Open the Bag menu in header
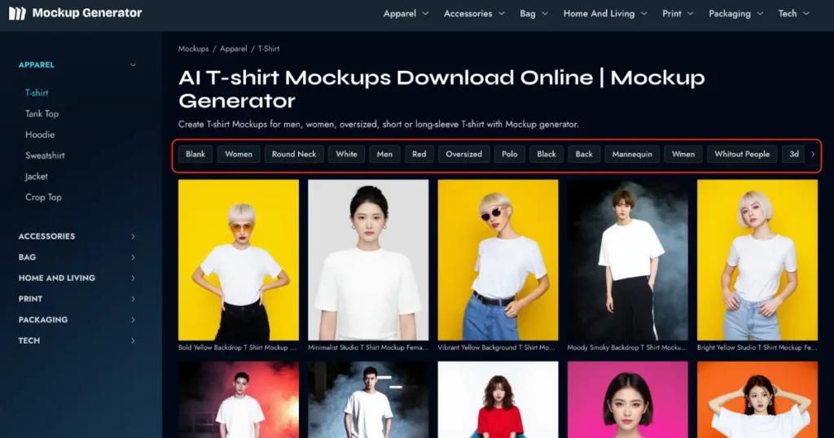Image resolution: width=834 pixels, height=438 pixels. [533, 14]
